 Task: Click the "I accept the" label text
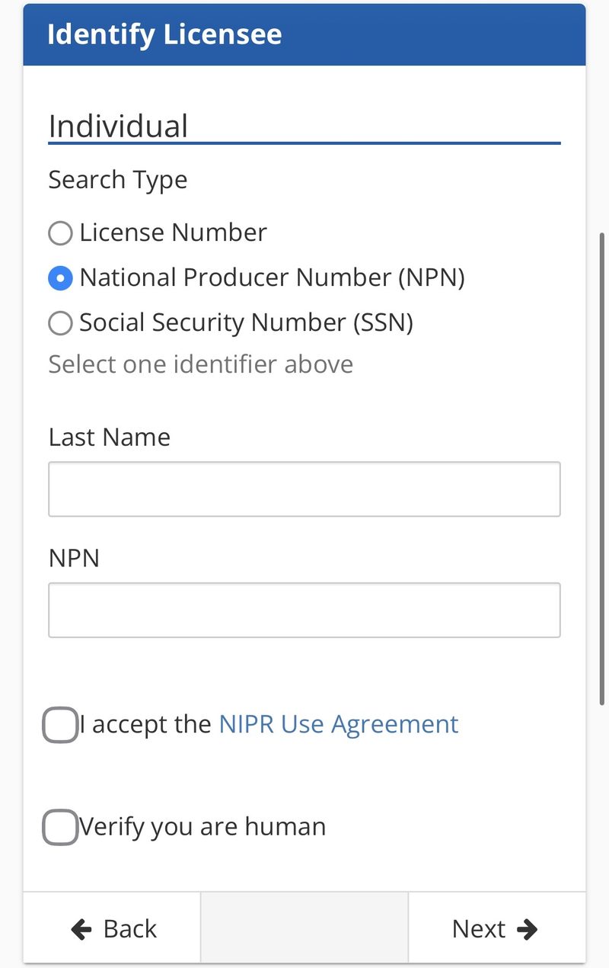click(x=145, y=723)
